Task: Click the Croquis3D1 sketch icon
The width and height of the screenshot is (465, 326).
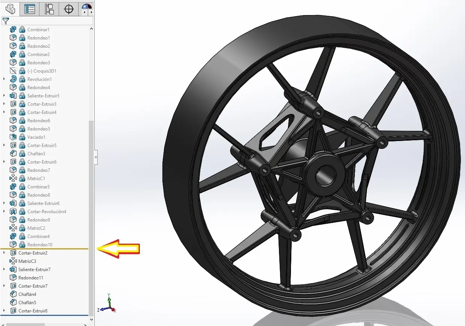Action: click(x=13, y=71)
